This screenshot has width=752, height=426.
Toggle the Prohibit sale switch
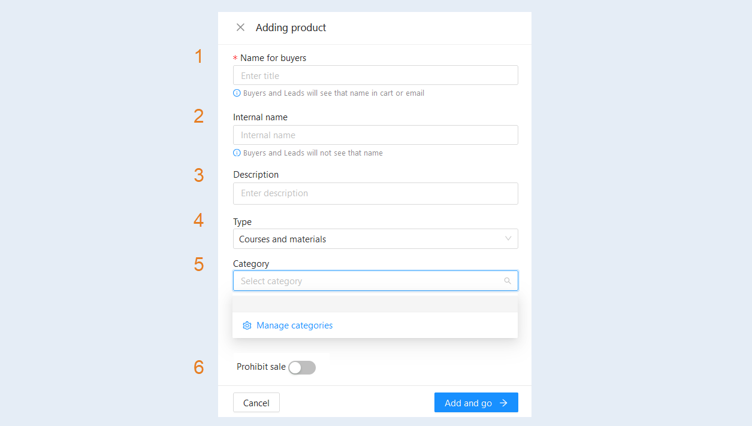pyautogui.click(x=302, y=367)
